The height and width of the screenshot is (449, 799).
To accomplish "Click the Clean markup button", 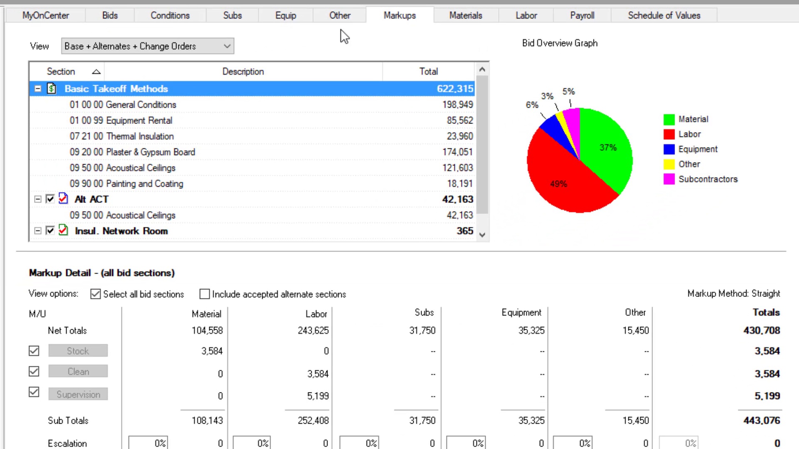I will (x=78, y=371).
